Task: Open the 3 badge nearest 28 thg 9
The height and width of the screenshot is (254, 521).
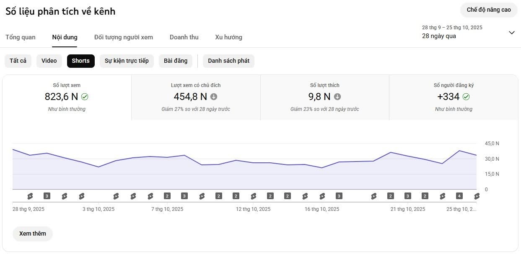Action: 47,196
